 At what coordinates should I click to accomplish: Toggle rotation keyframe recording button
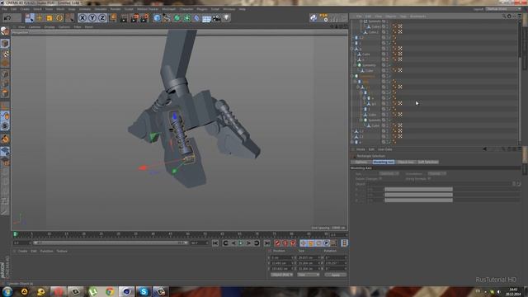pyautogui.click(x=319, y=243)
